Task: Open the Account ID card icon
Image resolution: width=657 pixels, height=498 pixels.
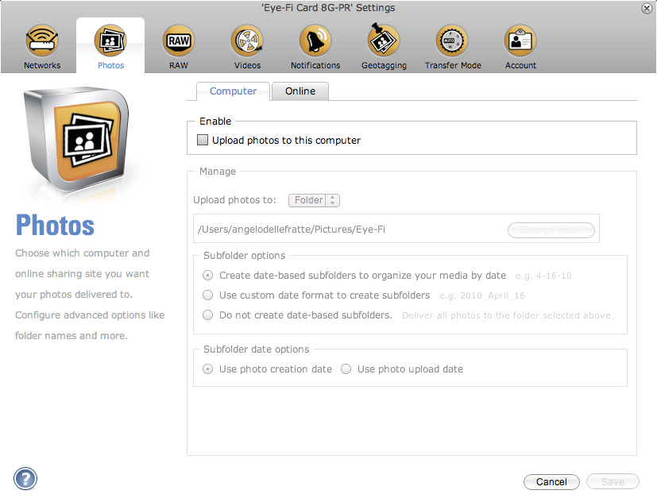Action: click(x=520, y=41)
